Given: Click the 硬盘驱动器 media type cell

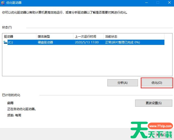Looking at the screenshot, I should 45,42.
